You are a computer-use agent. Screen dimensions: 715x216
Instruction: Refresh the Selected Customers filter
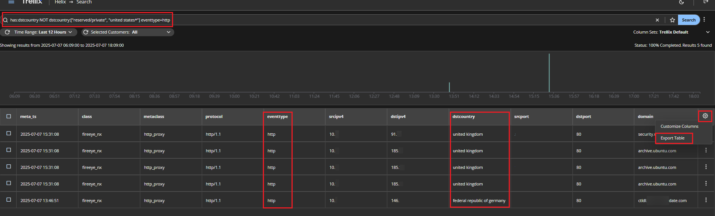(86, 32)
